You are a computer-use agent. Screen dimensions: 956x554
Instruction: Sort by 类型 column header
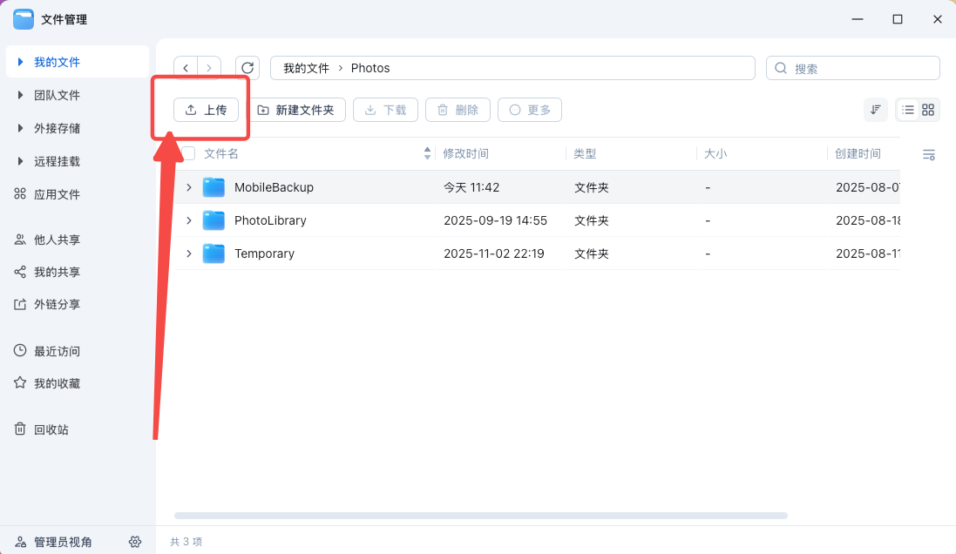click(585, 153)
